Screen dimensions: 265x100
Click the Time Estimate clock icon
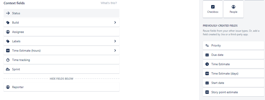[x=207, y=64]
